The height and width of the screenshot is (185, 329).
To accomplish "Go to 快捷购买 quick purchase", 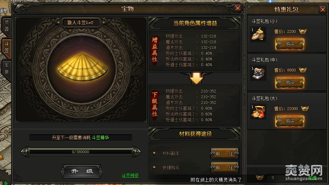I will pos(224,167).
